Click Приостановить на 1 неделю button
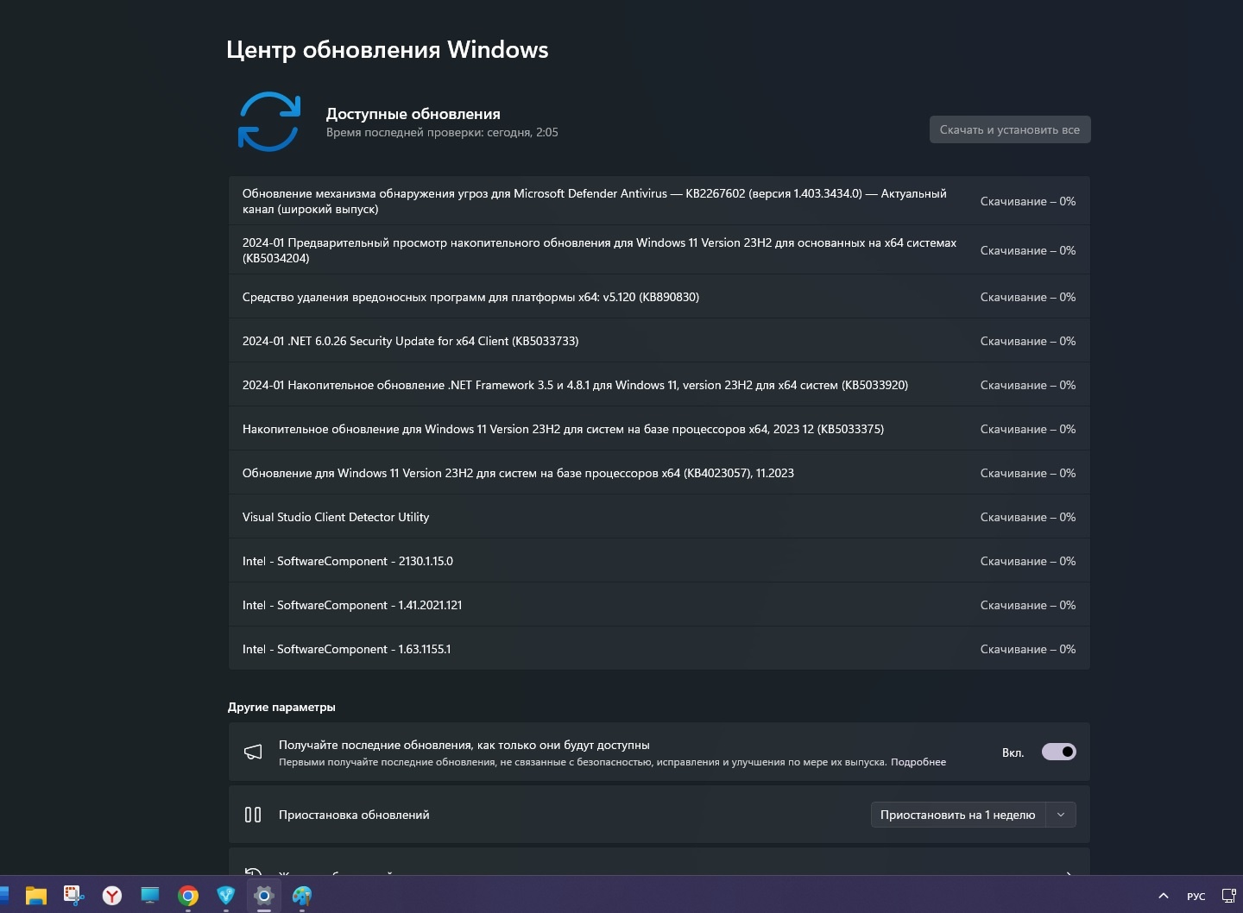Image resolution: width=1243 pixels, height=913 pixels. click(x=958, y=815)
